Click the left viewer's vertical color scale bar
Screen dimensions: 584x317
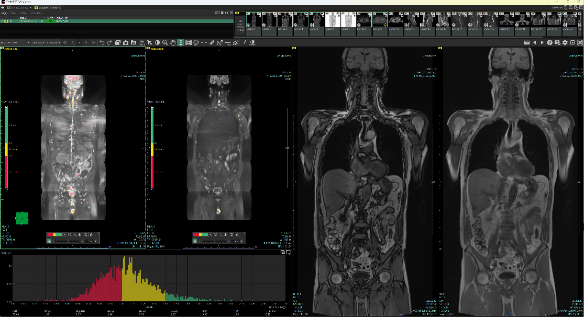[x=6, y=148]
